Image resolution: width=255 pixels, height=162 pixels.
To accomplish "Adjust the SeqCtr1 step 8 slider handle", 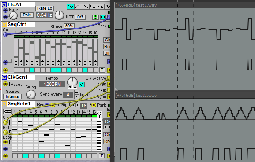I will point(53,47).
